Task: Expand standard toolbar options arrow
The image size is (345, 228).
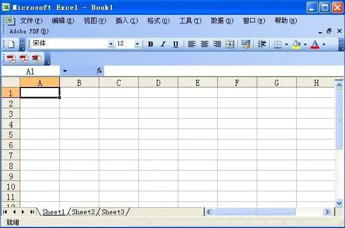Action: 22,44
